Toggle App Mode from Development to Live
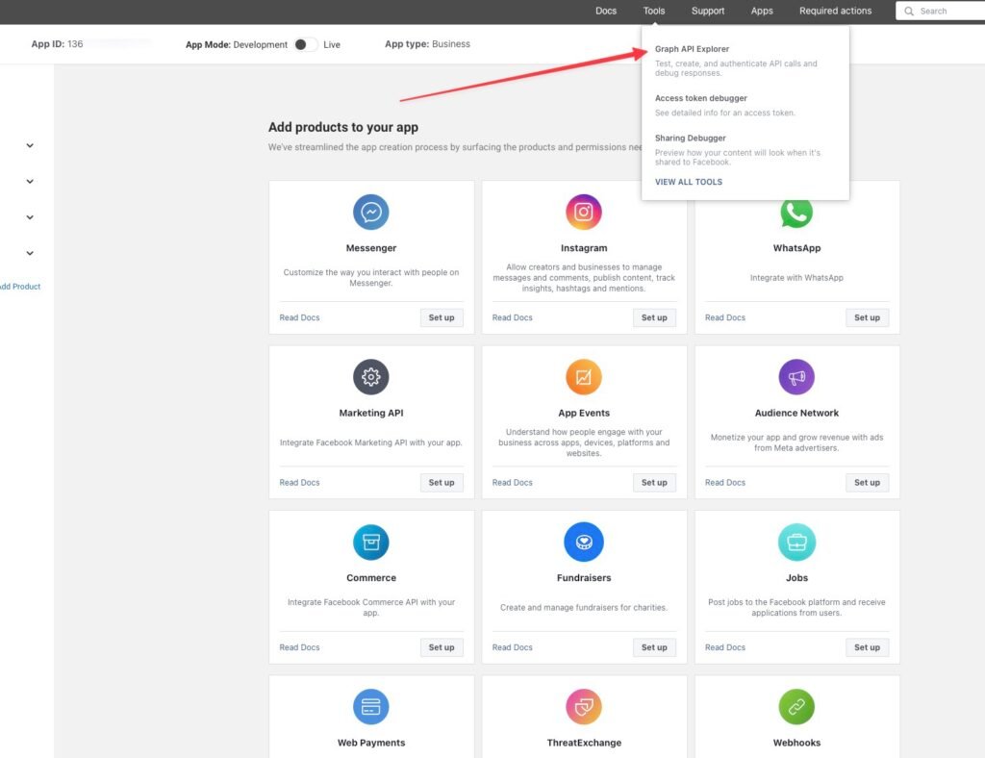The image size is (985, 758). pyautogui.click(x=305, y=44)
